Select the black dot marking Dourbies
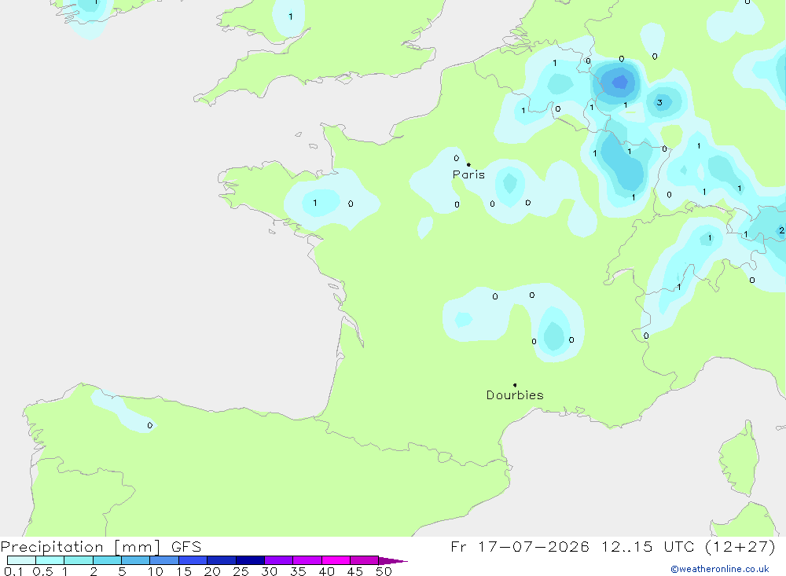The image size is (786, 576). click(515, 385)
